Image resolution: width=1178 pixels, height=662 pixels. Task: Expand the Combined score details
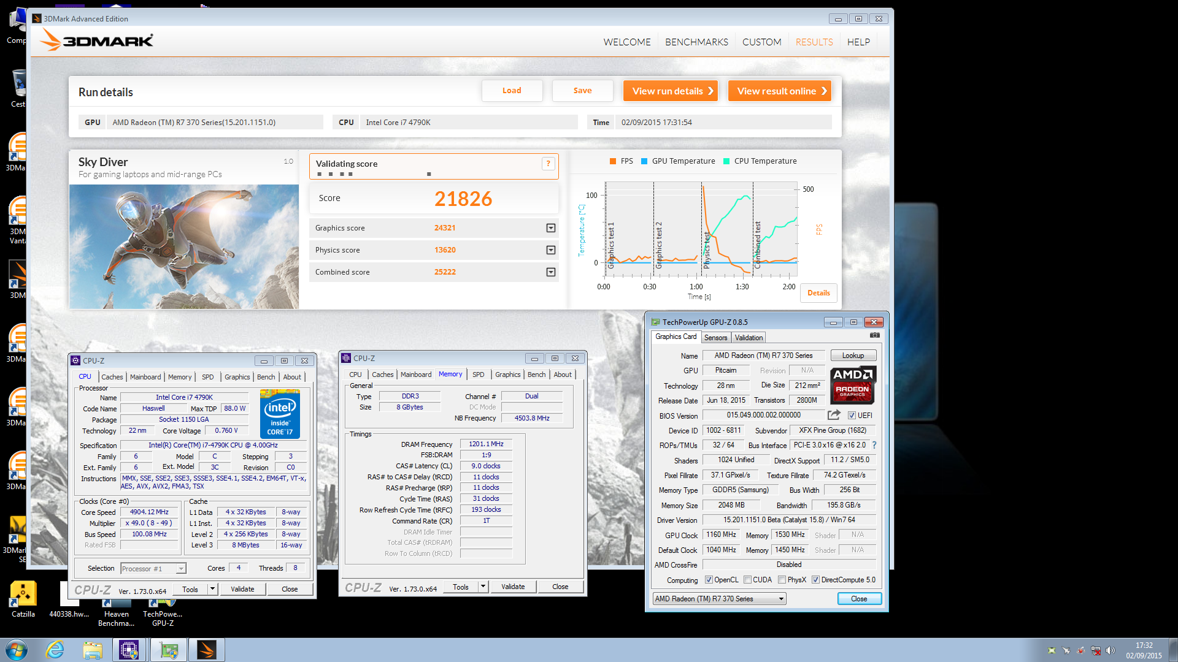click(551, 272)
